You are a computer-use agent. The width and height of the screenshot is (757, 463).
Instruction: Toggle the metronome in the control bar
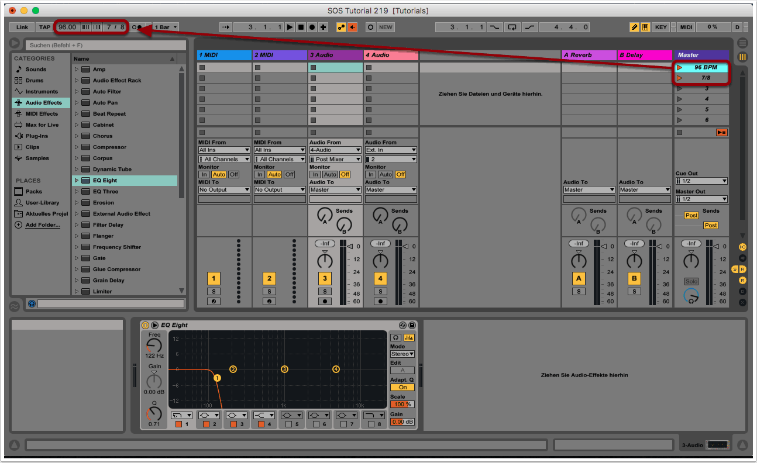pyautogui.click(x=137, y=27)
